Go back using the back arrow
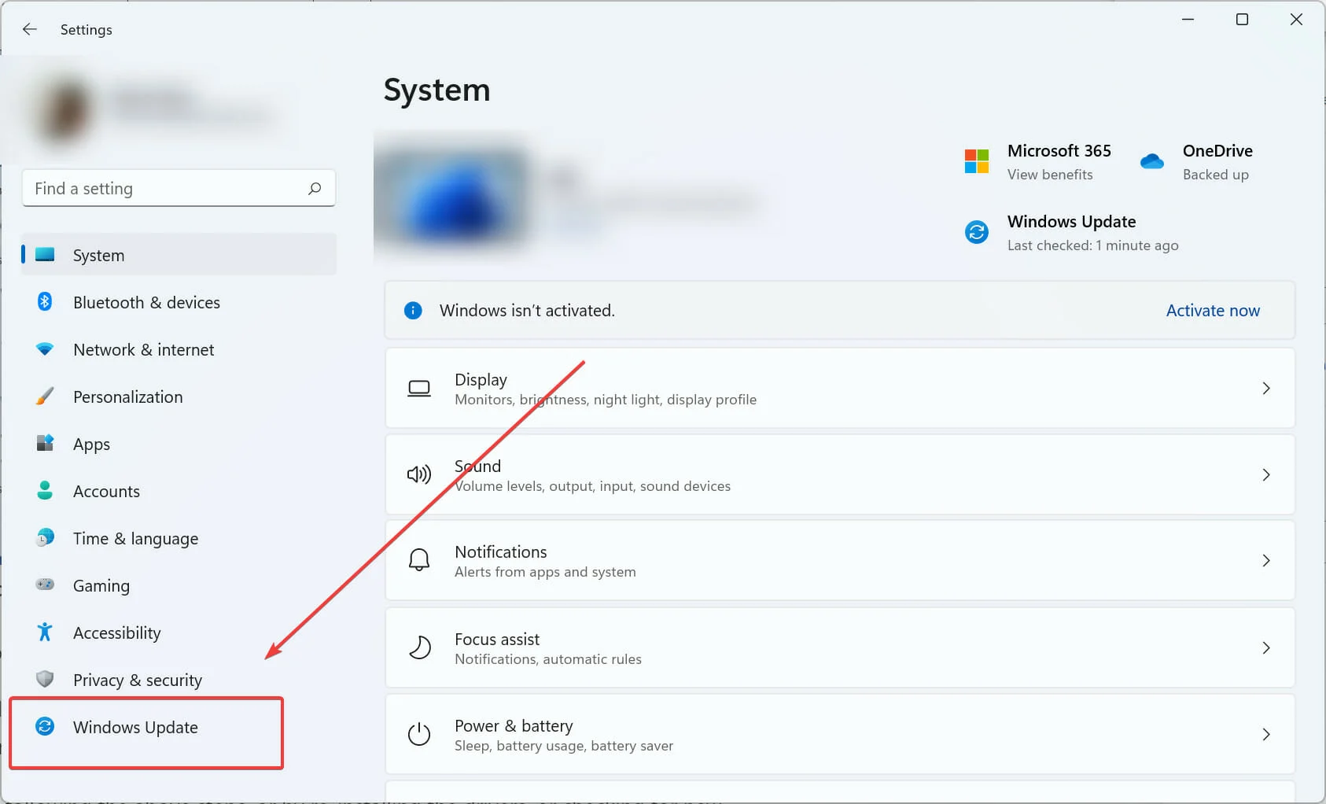The height and width of the screenshot is (804, 1326). [30, 29]
